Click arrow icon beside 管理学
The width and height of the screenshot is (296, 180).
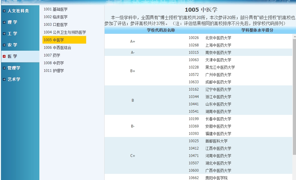tap(4, 68)
